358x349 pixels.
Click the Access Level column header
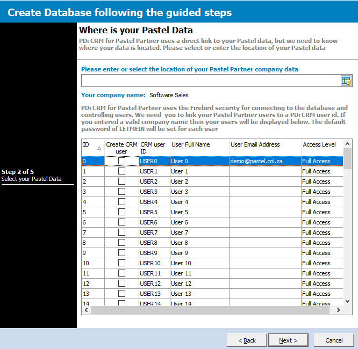pos(322,148)
